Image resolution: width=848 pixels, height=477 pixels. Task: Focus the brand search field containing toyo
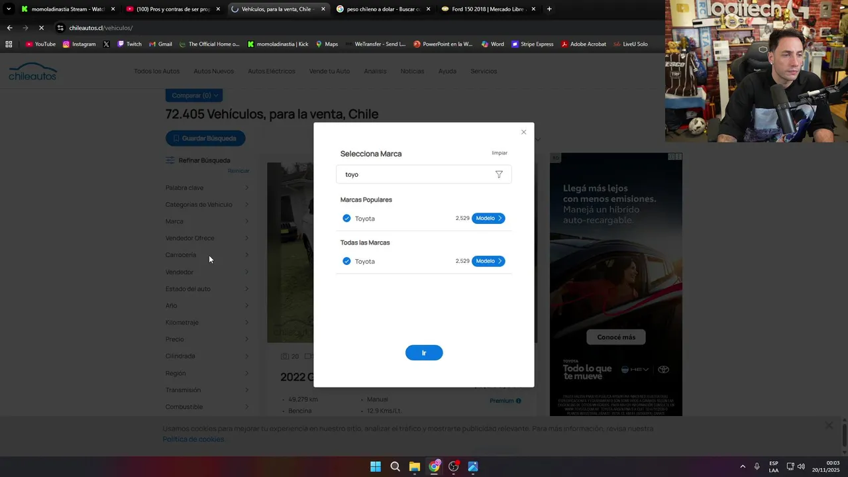[x=424, y=174]
